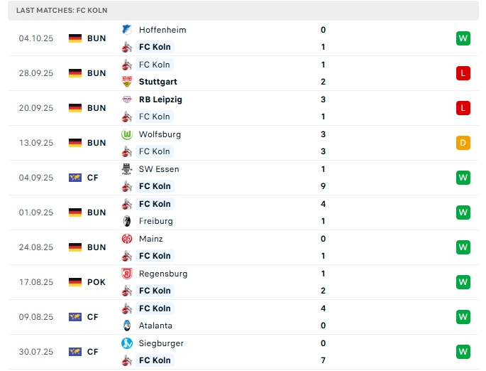Click the 9 goals score for FC Koln

tap(323, 186)
